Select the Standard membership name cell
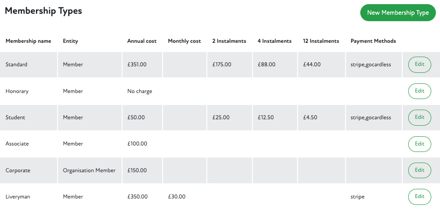440x210 pixels. click(17, 64)
